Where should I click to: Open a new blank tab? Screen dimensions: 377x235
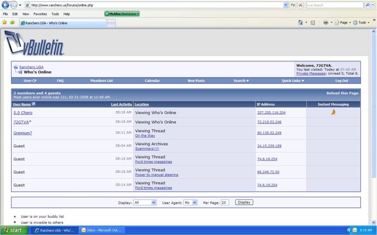coord(111,23)
